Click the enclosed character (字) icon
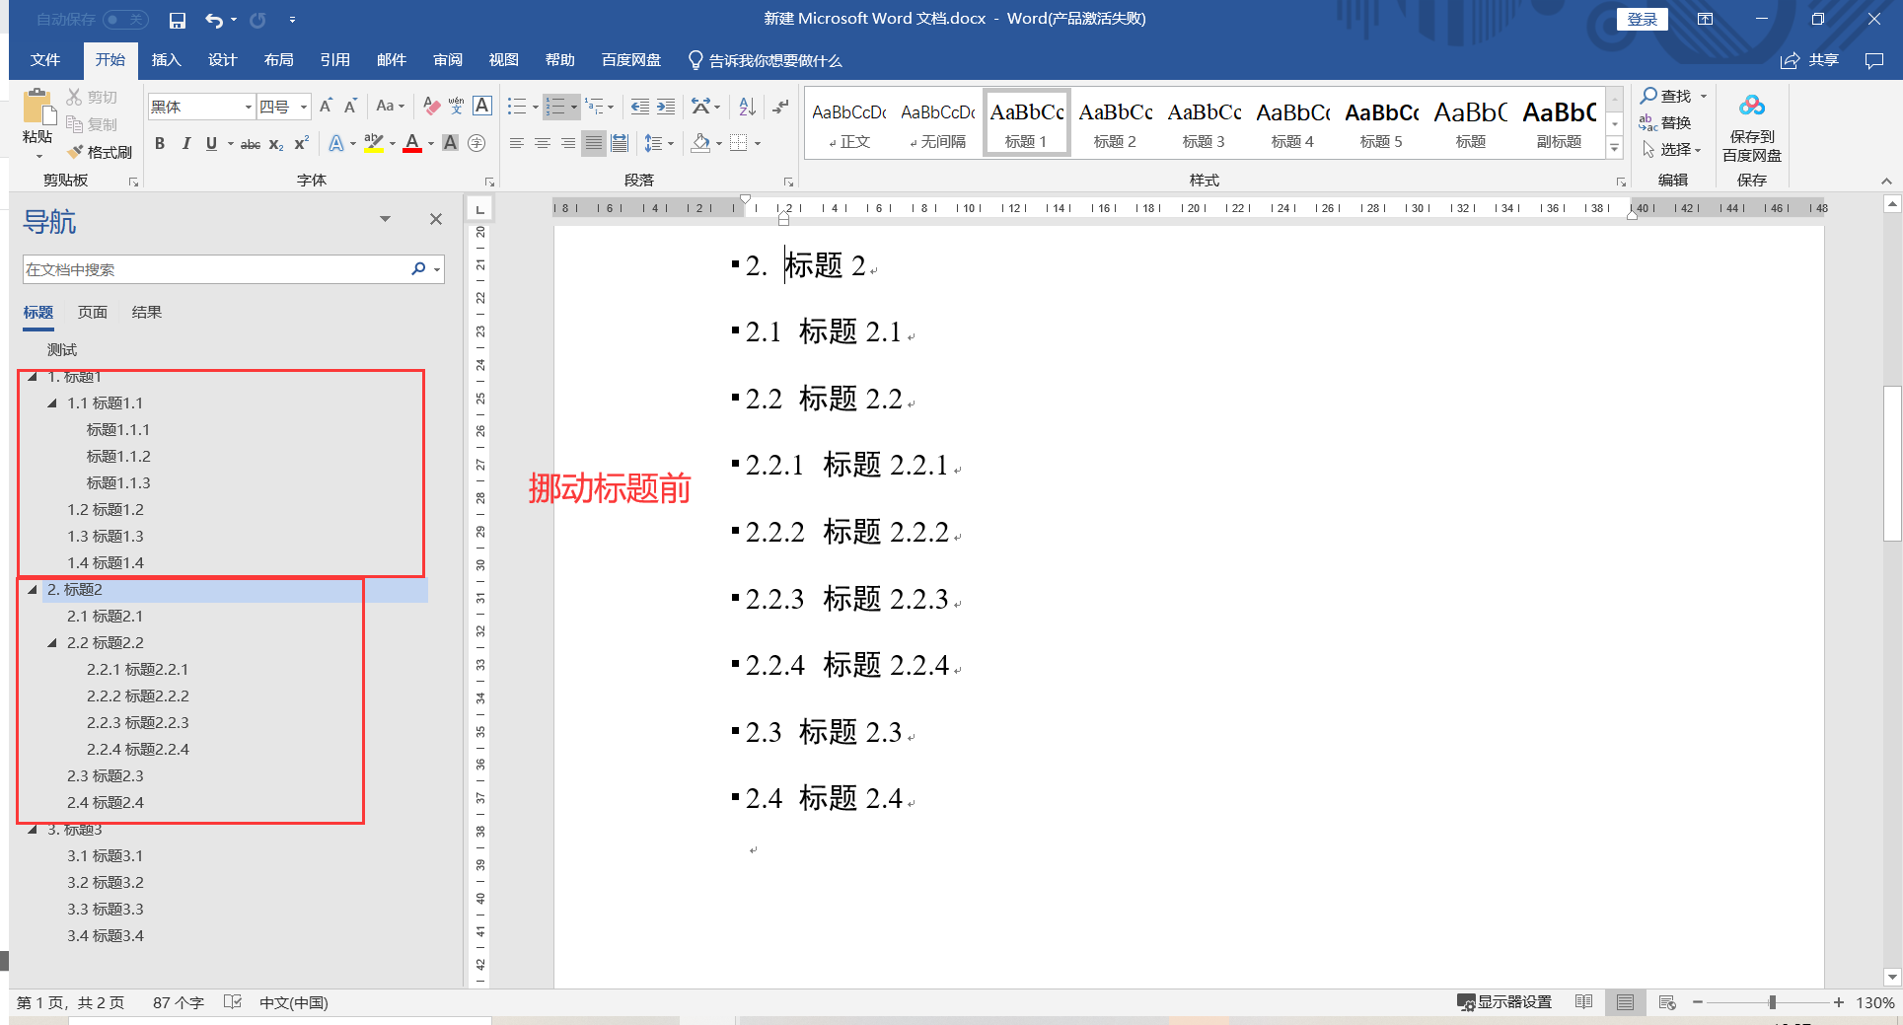 click(476, 144)
